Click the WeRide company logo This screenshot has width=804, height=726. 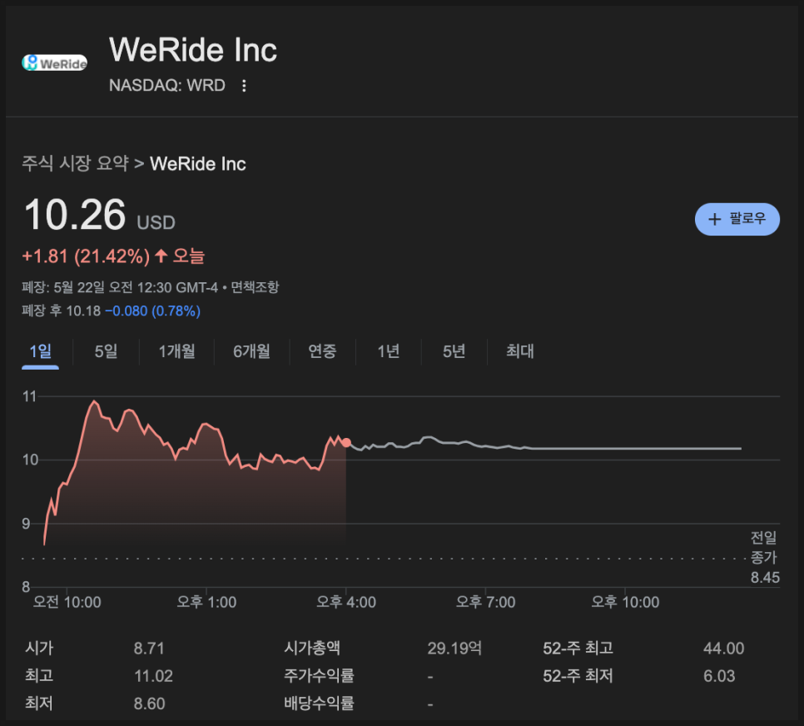[x=54, y=62]
